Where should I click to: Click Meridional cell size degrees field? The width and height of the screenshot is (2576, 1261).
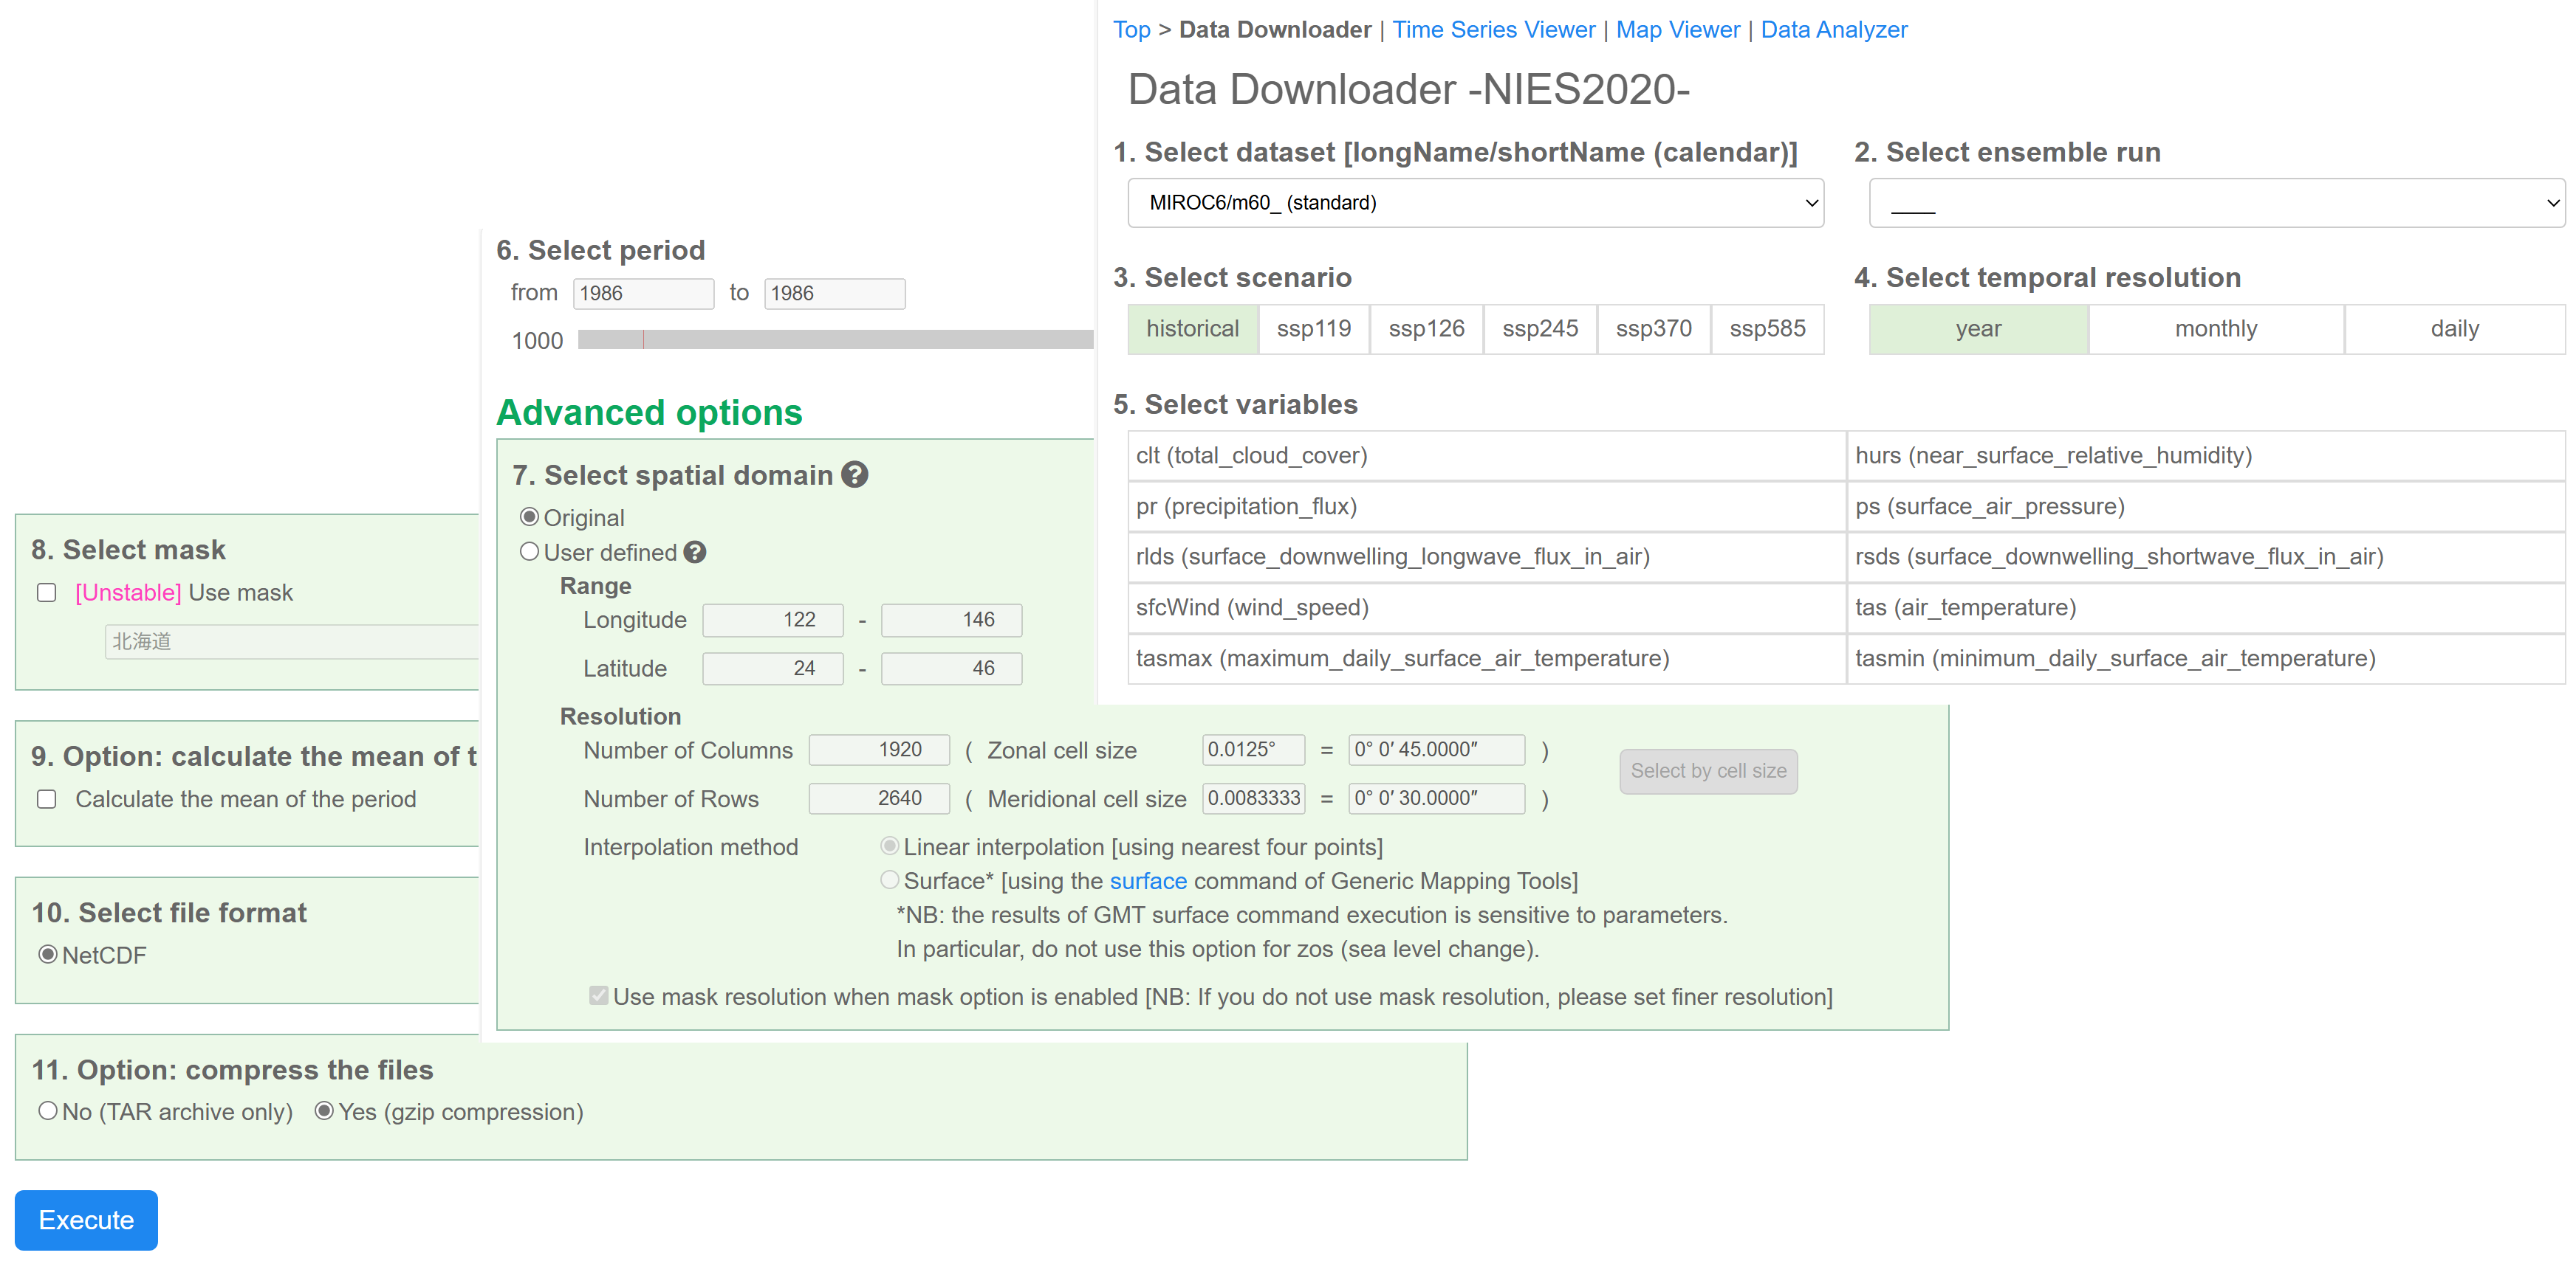click(x=1253, y=798)
